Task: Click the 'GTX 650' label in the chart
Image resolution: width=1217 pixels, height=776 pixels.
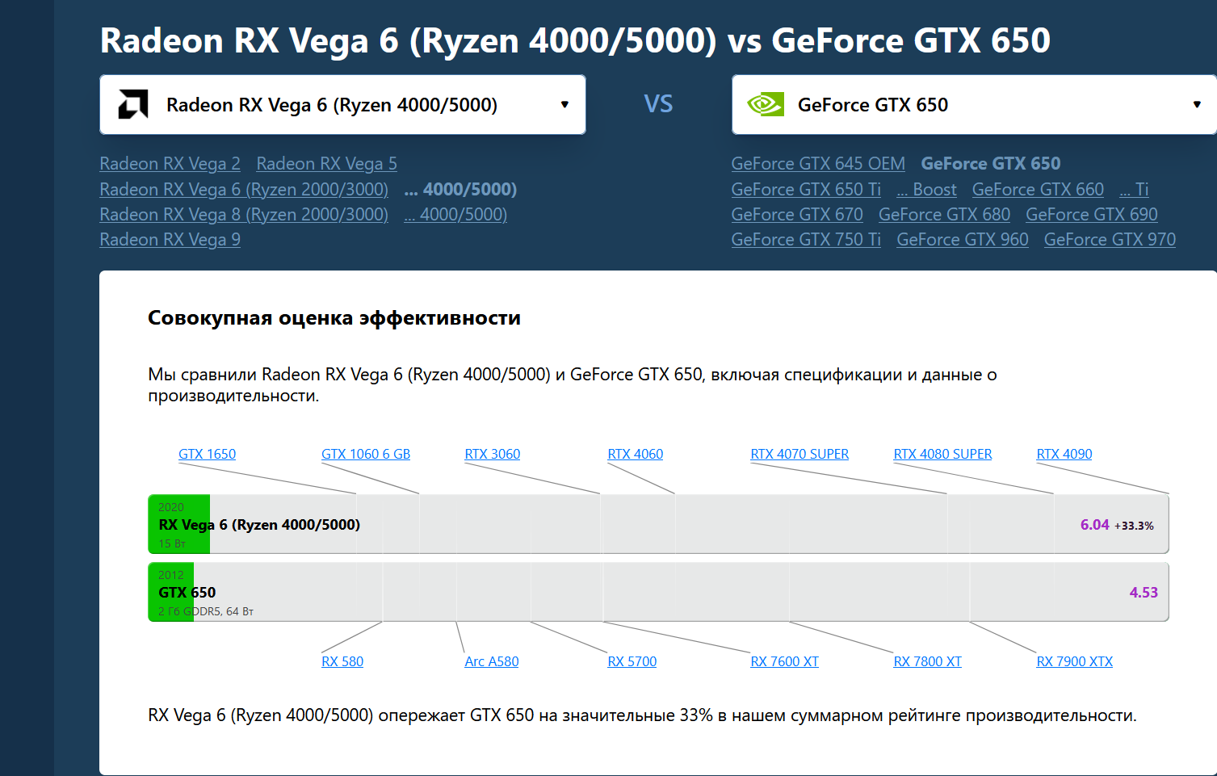Action: pos(187,593)
